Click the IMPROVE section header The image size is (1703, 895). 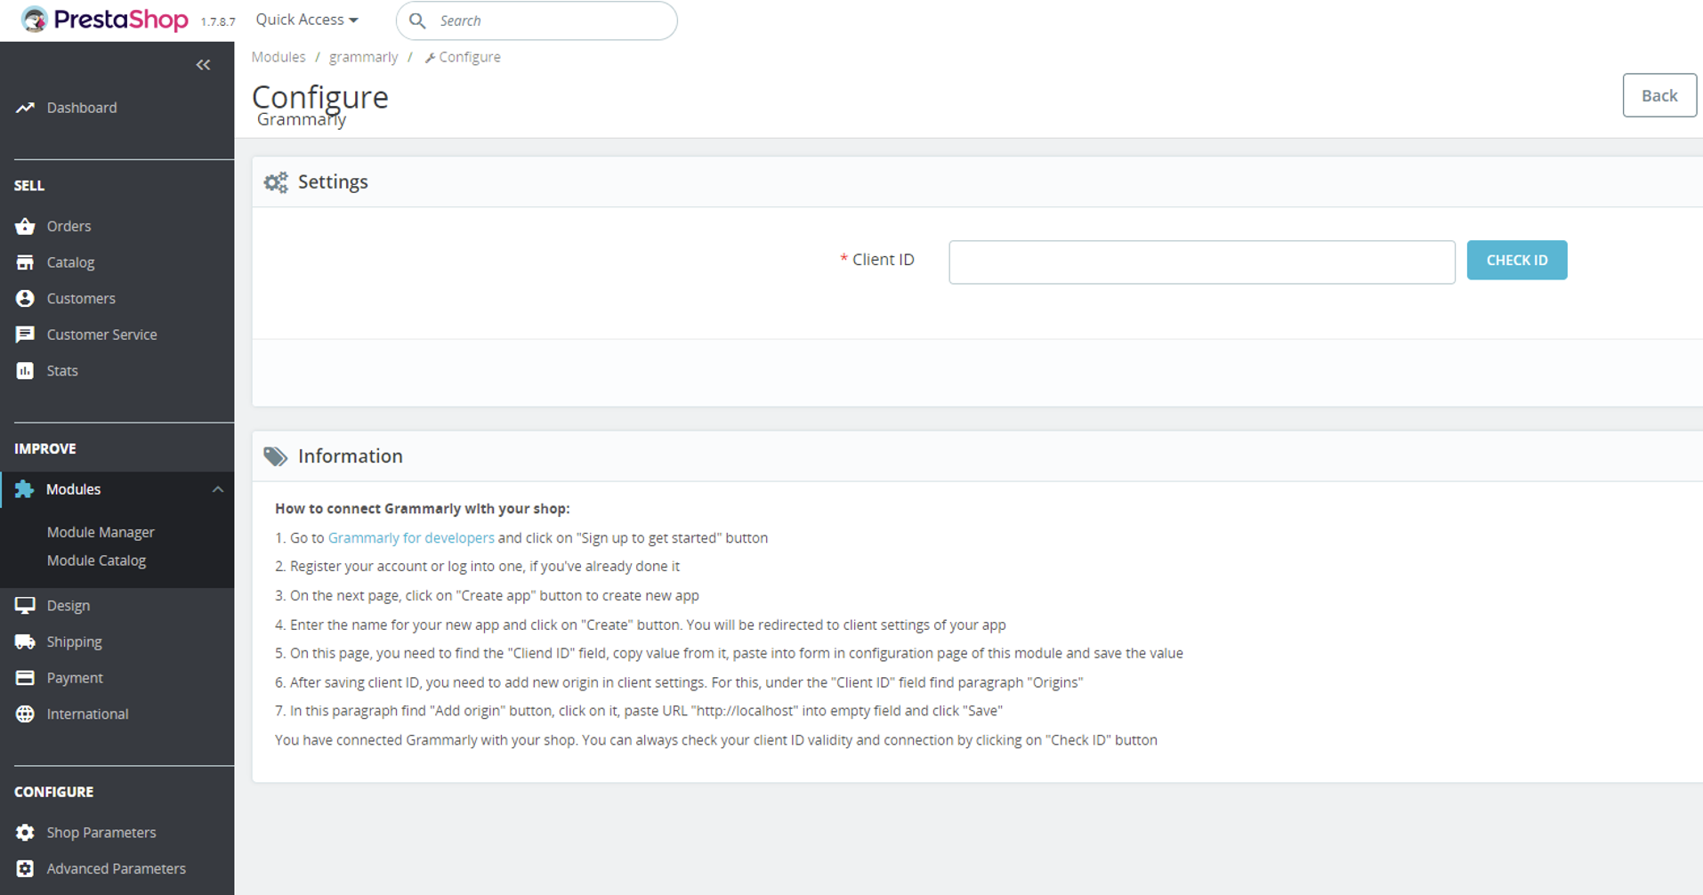(45, 448)
